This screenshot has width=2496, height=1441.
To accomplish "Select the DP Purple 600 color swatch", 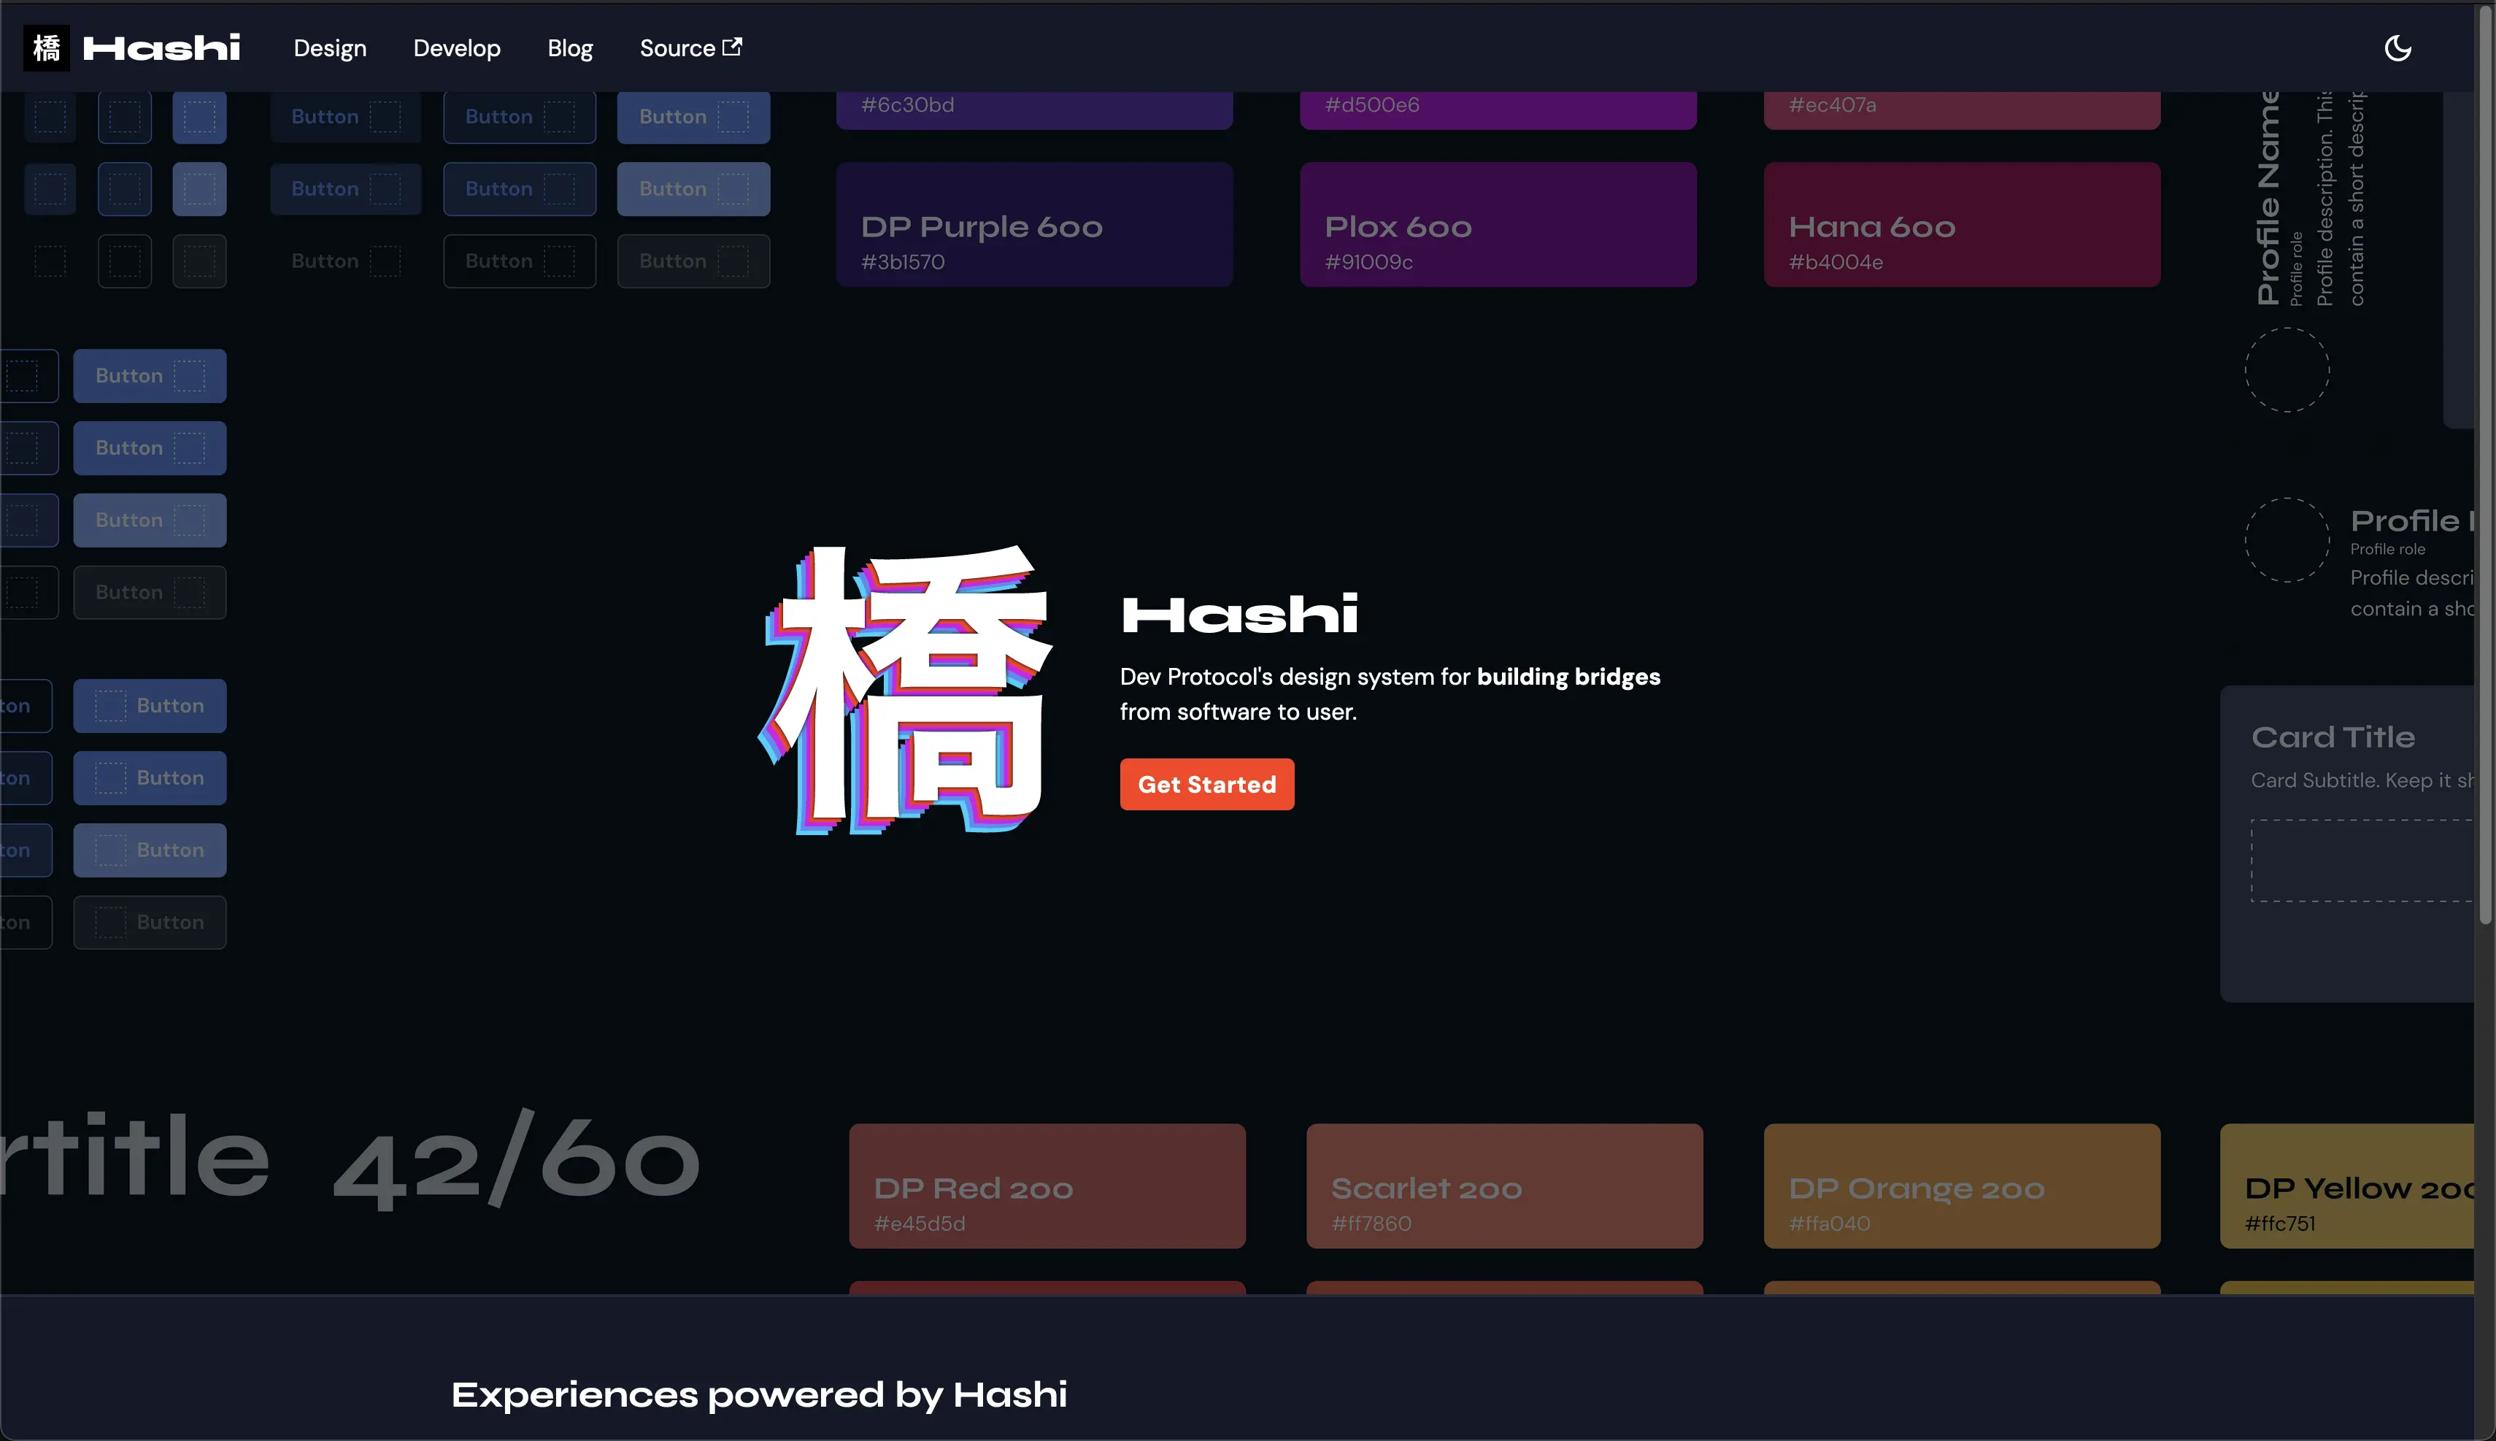I will pyautogui.click(x=1033, y=223).
